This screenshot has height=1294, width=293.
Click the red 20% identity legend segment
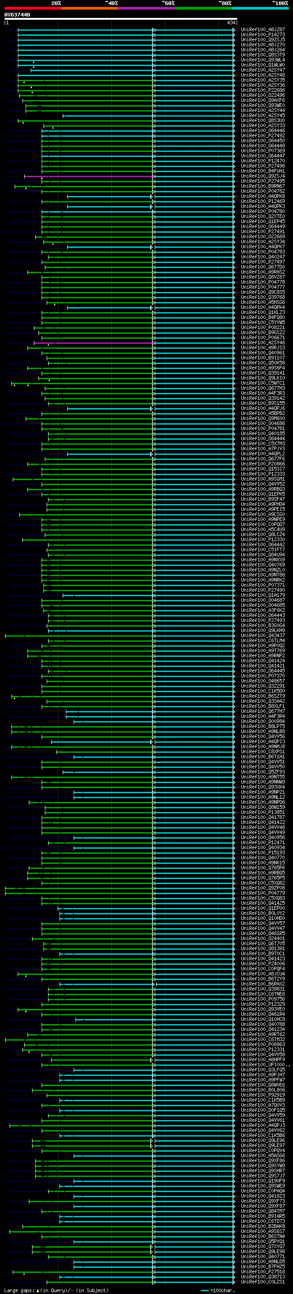33,8
